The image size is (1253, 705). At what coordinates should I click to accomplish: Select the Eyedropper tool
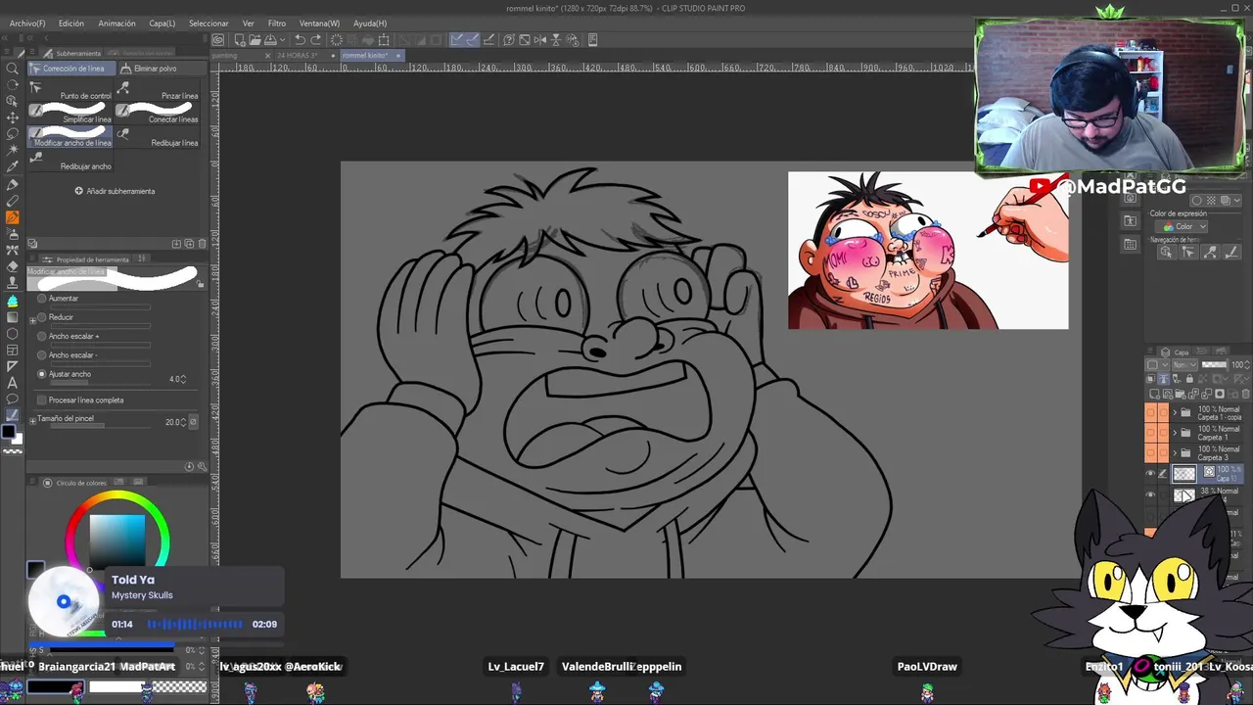tap(13, 167)
